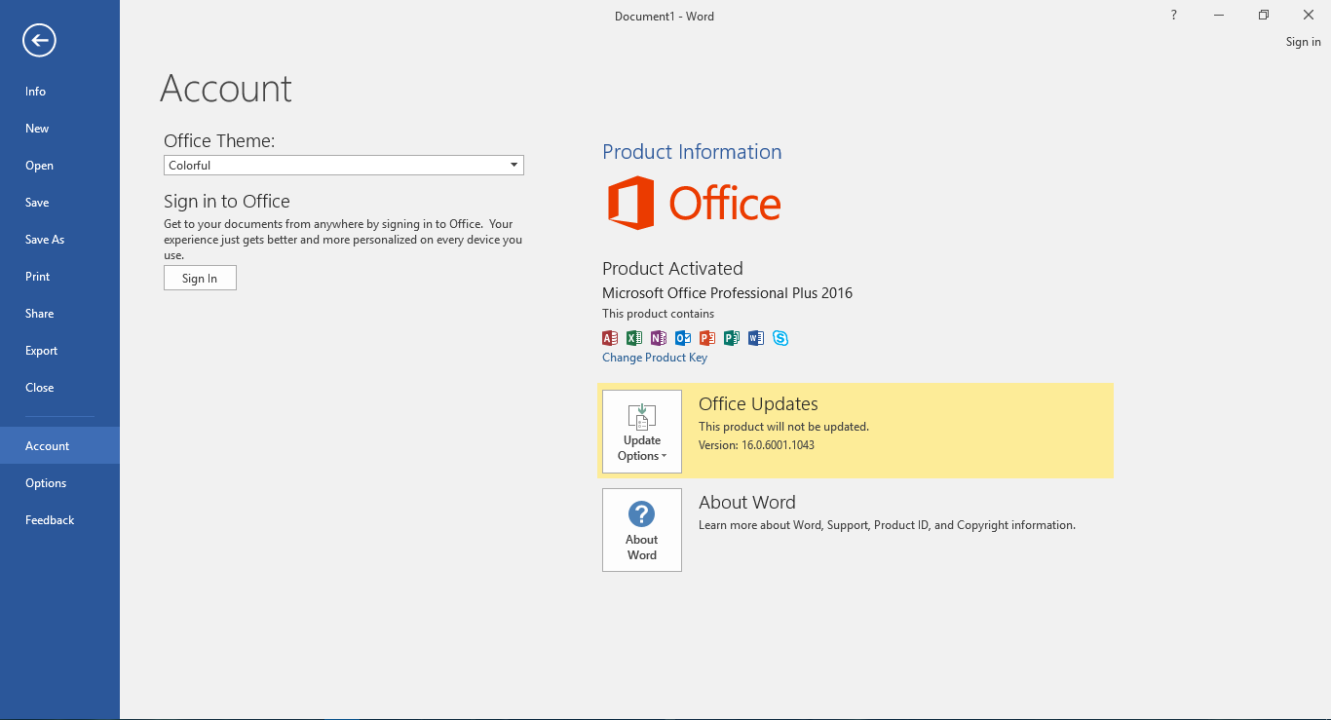Open the Info tab
Screen dimensions: 1331x720
click(x=59, y=92)
